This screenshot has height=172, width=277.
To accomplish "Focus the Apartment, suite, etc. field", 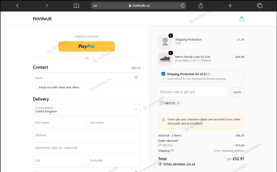I will (87, 148).
